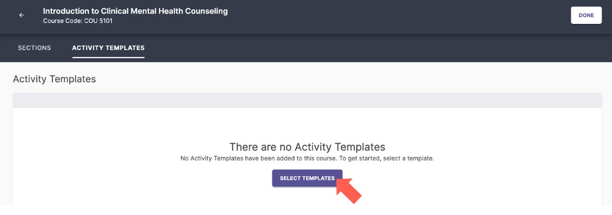
Task: Switch to the SECTIONS tab
Action: pos(34,48)
